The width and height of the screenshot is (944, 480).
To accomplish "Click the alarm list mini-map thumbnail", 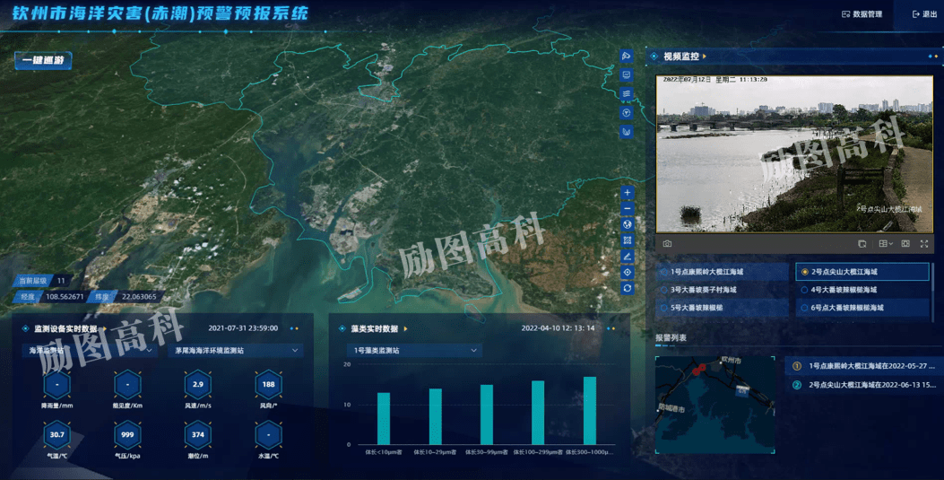I will click(x=714, y=403).
